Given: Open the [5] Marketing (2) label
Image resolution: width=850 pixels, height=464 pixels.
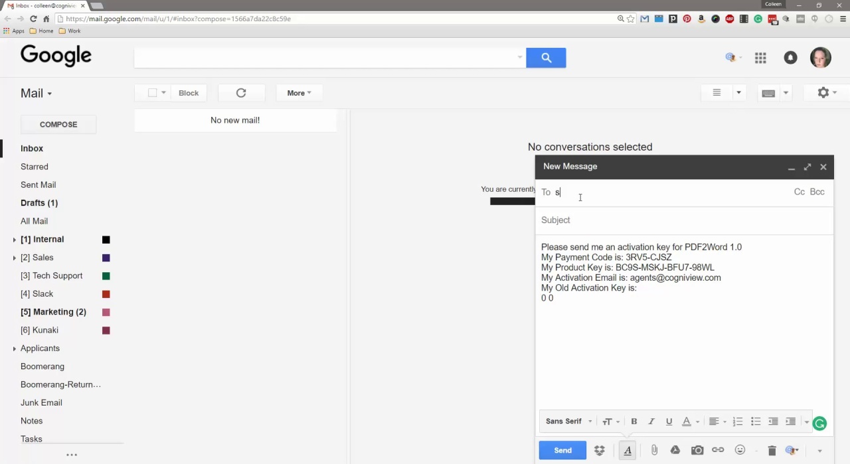Looking at the screenshot, I should tap(53, 312).
